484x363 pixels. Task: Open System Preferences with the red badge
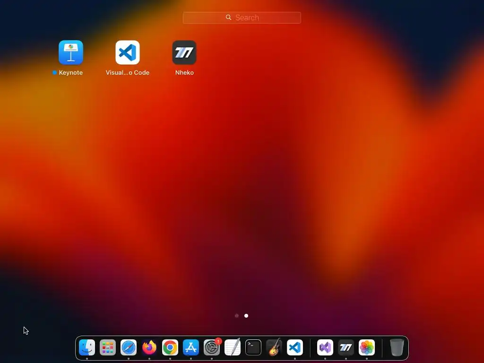click(x=212, y=347)
